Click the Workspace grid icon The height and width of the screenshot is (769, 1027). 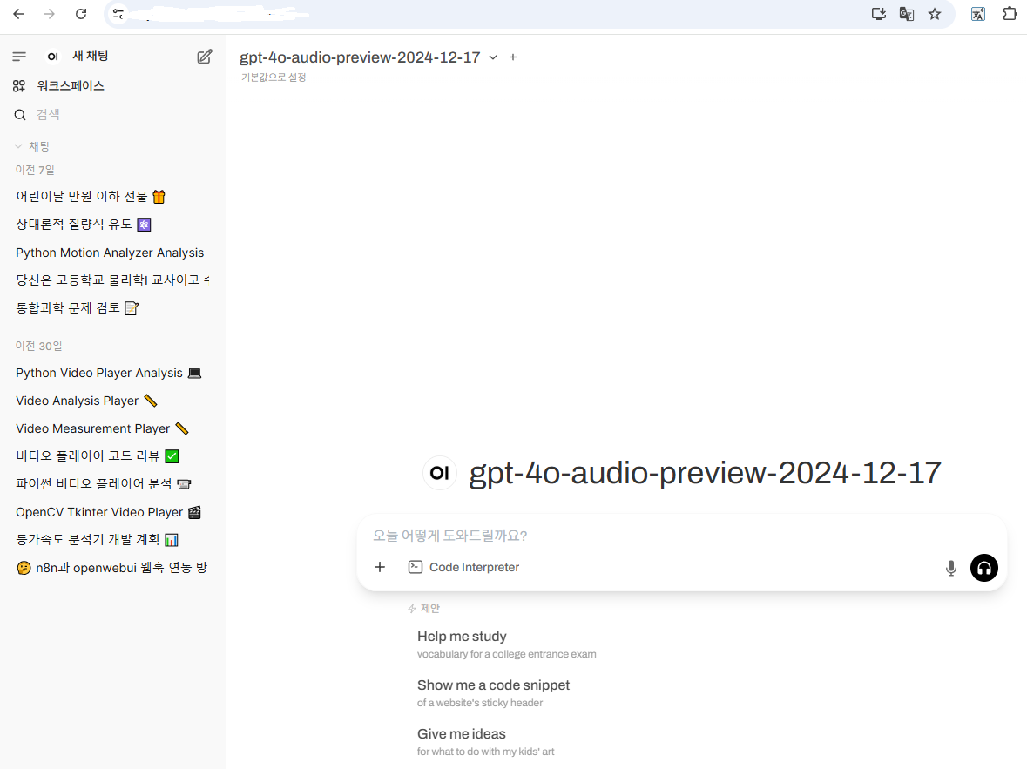pos(19,86)
